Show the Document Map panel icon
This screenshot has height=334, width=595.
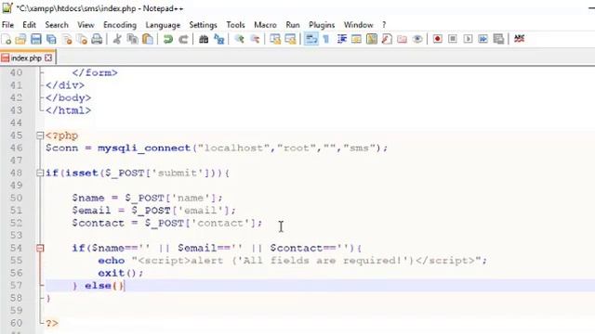point(372,39)
